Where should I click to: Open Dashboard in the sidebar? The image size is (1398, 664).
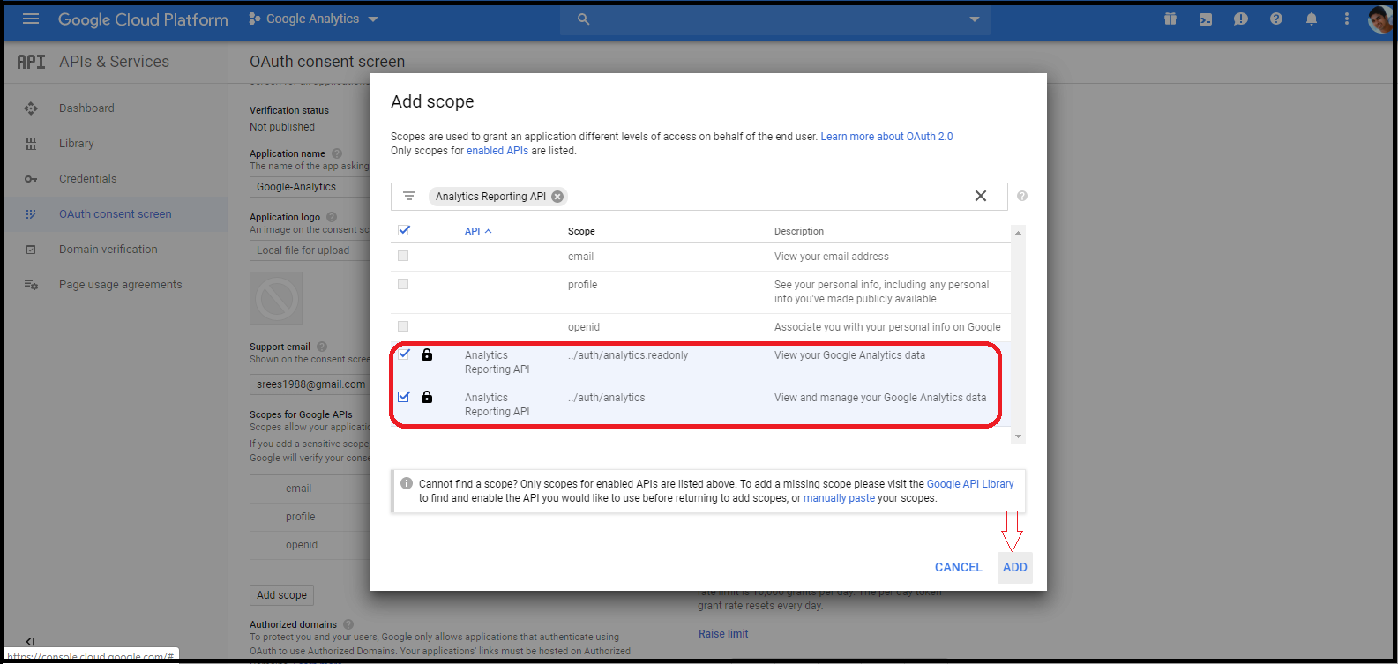coord(86,108)
